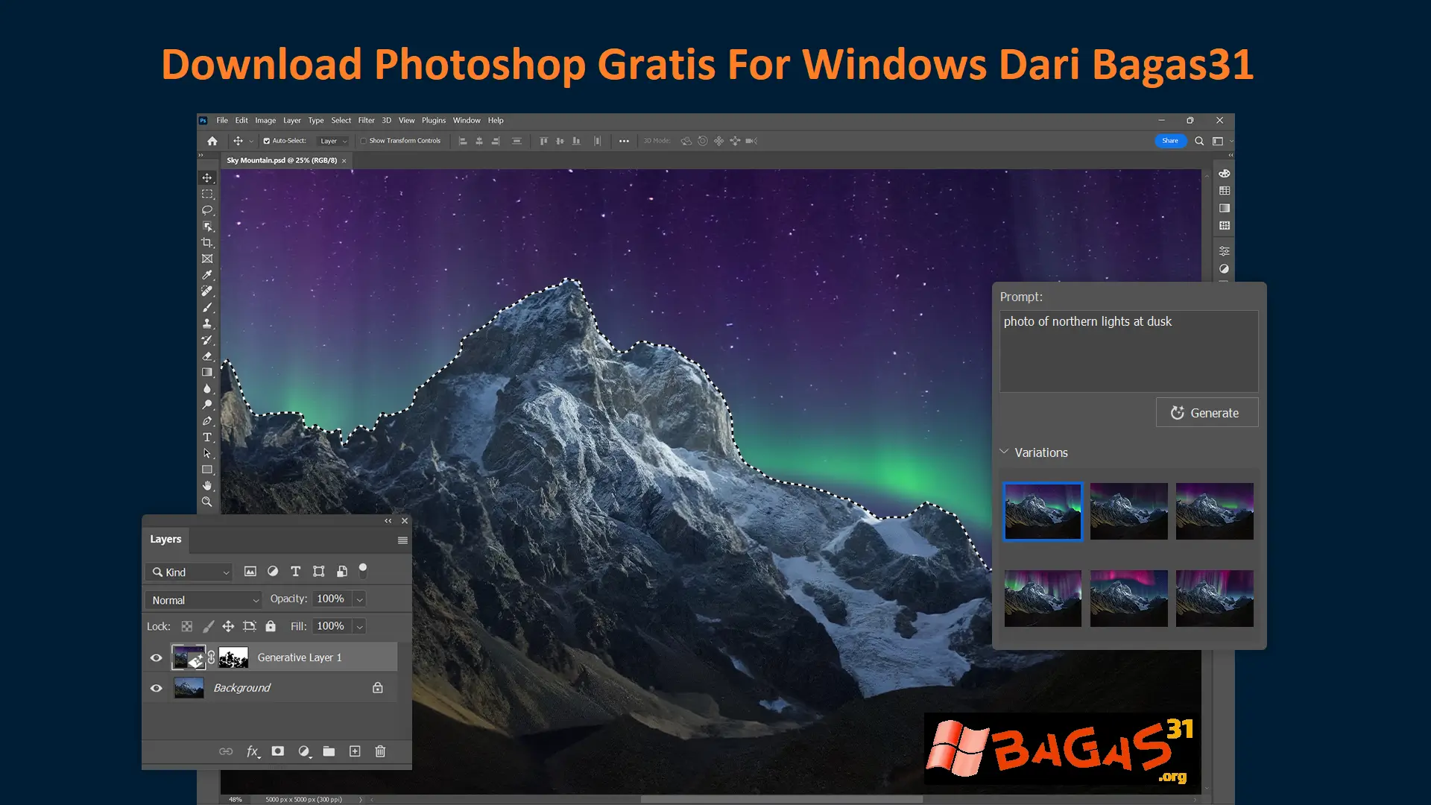Collapse the Variations section

tap(1004, 452)
